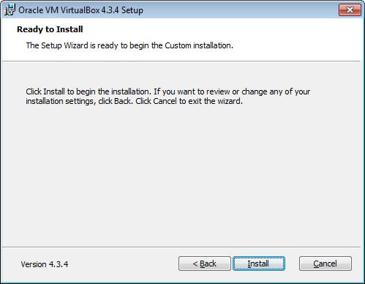Click the Version 4.3.4 label
Viewport: 365px width, 284px height.
(x=45, y=264)
